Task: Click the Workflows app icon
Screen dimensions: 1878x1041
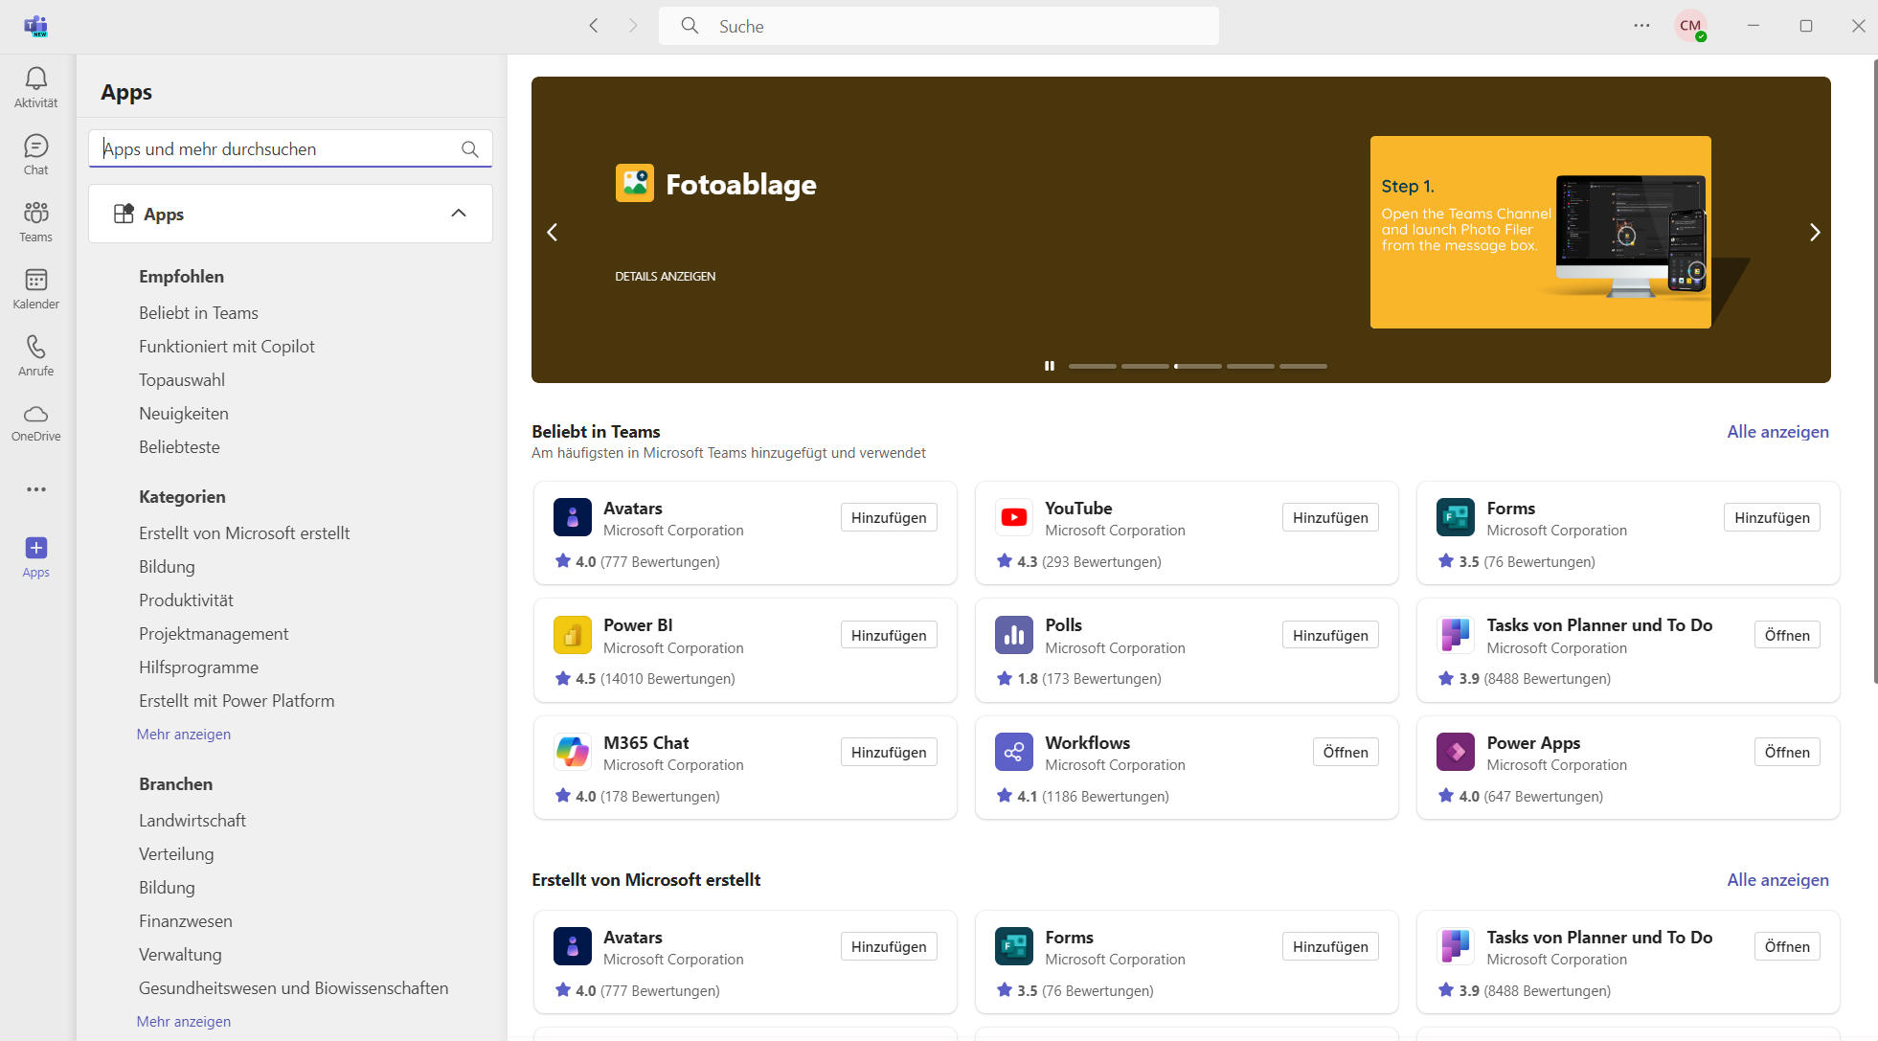Action: tap(1014, 753)
